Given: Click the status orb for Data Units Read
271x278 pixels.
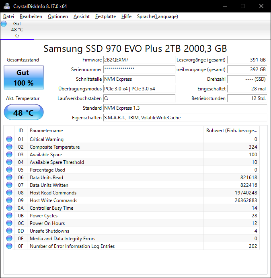Looking at the screenshot, I should coord(9,177).
